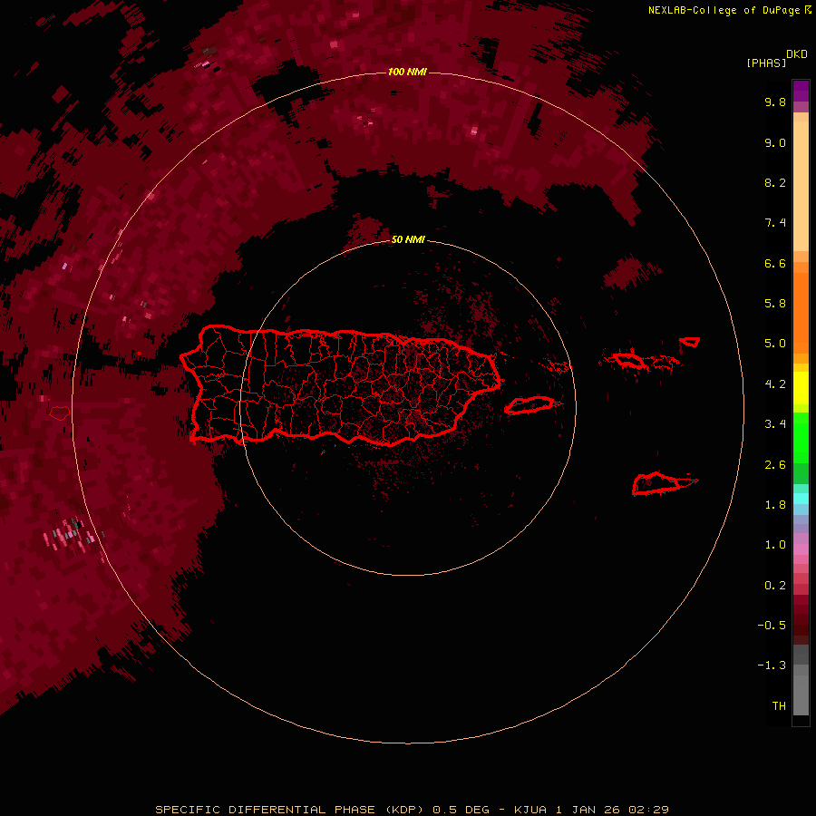Pick the peach band of the color bar

tap(801, 186)
